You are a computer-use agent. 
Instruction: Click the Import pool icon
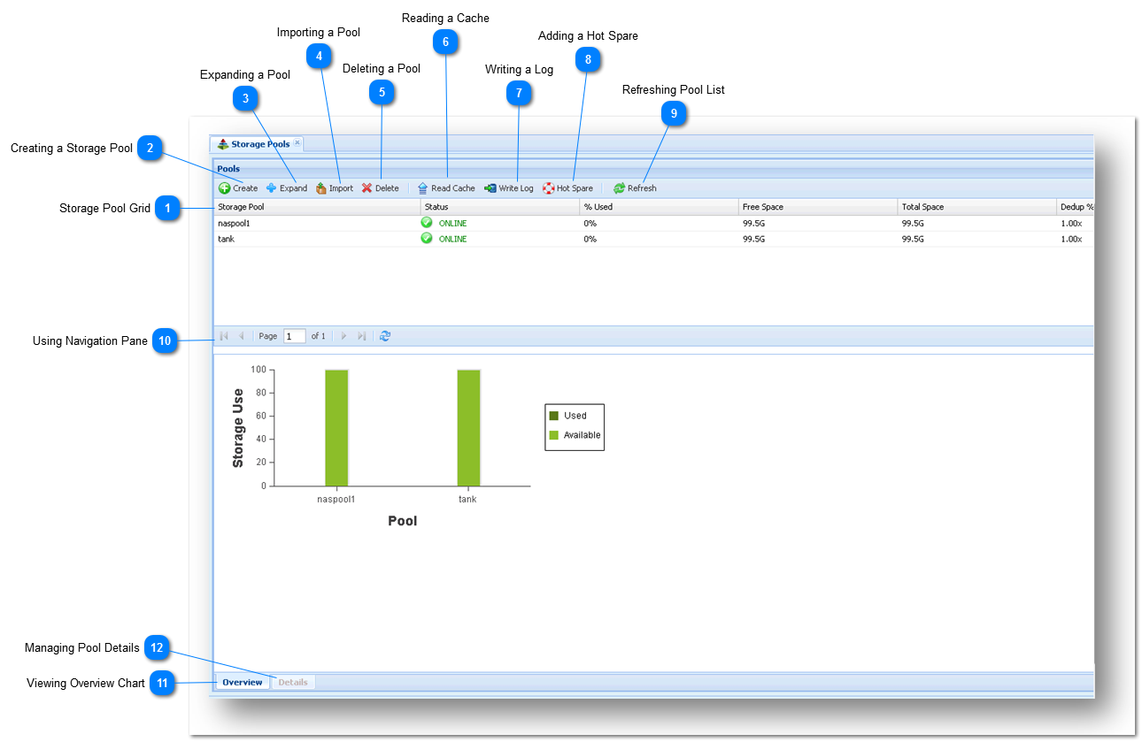pyautogui.click(x=320, y=187)
